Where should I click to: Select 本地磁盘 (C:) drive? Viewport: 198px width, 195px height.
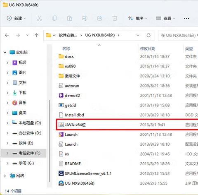[30, 123]
